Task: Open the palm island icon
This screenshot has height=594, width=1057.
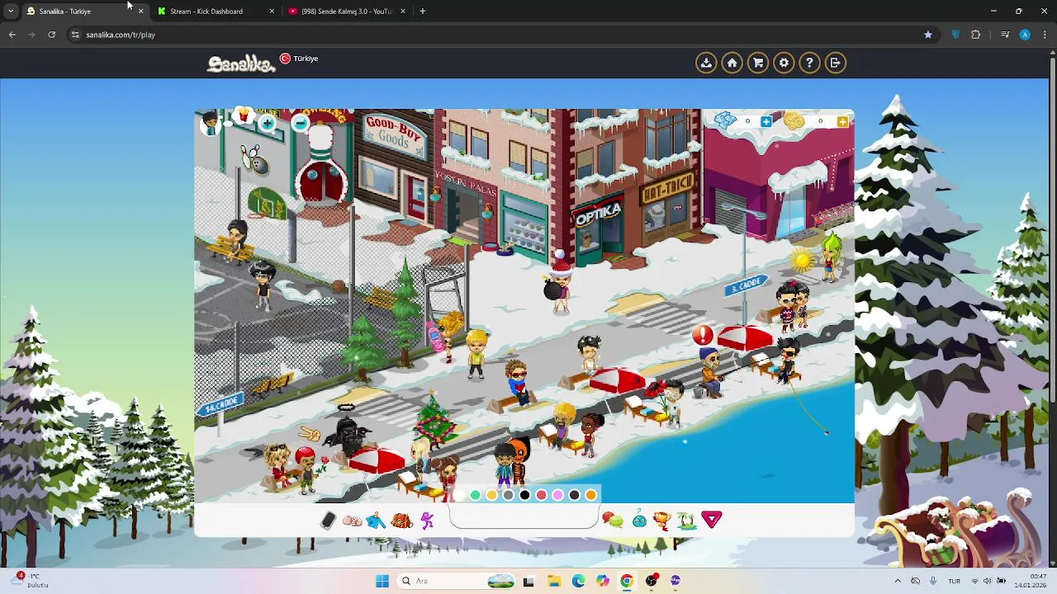Action: click(686, 520)
